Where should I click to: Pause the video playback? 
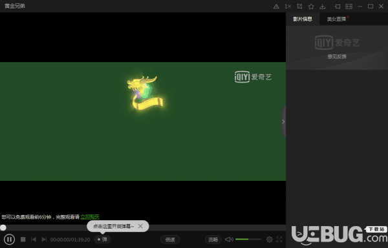[10, 239]
